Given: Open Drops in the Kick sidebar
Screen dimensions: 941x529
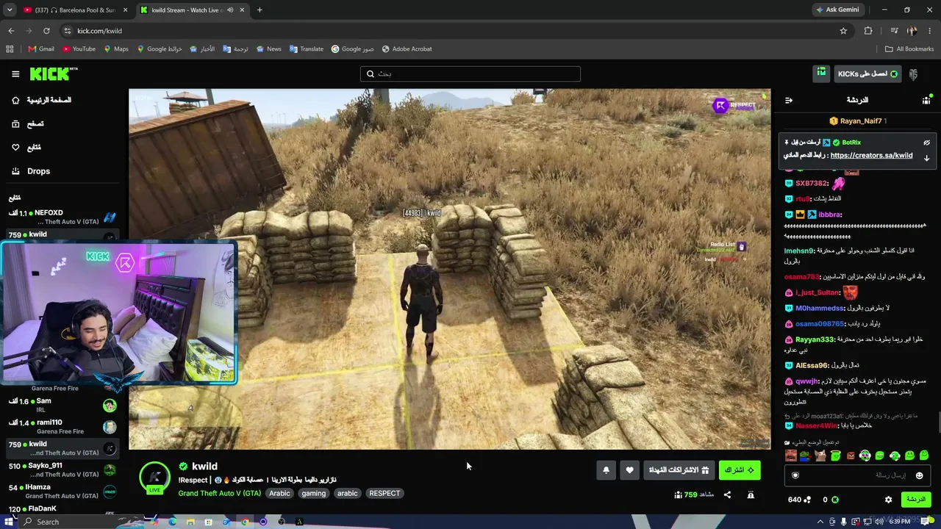Looking at the screenshot, I should point(31,171).
